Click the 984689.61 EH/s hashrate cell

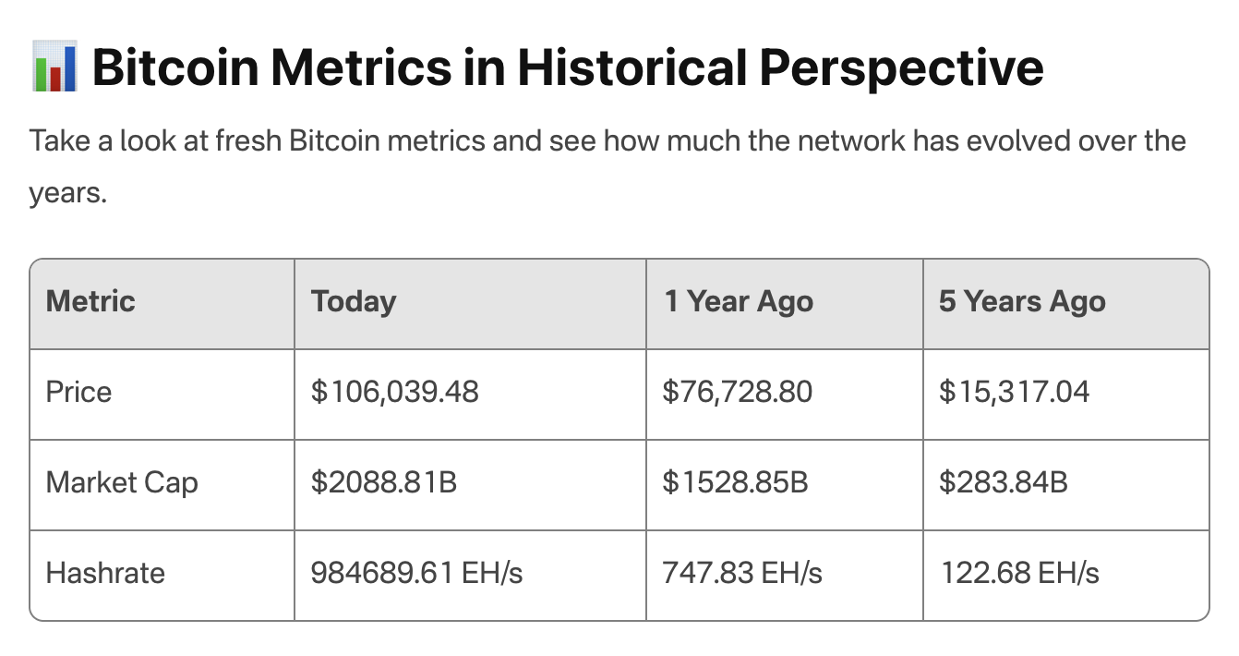[x=416, y=573]
